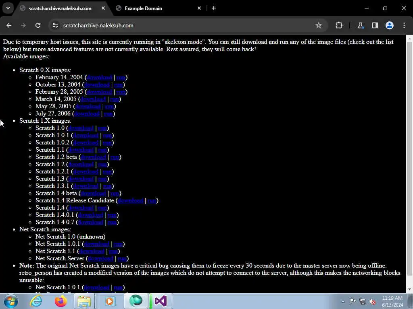
Task: Launch Firefox from the taskbar
Action: pyautogui.click(x=60, y=301)
